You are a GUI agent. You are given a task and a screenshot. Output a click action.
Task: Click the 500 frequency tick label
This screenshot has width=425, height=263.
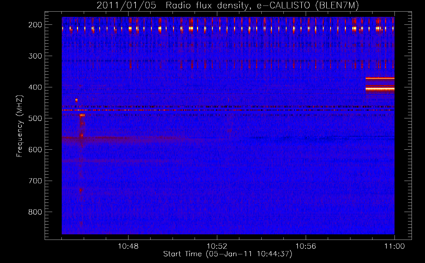(x=35, y=118)
